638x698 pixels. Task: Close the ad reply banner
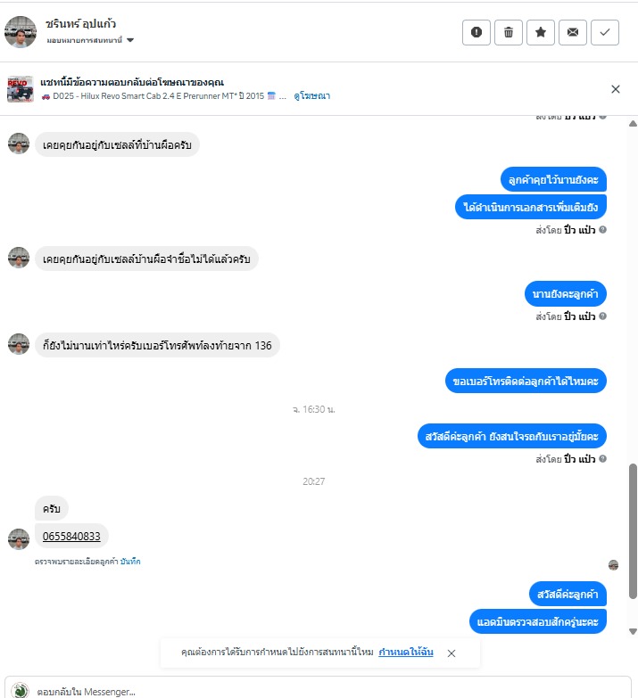(x=616, y=89)
